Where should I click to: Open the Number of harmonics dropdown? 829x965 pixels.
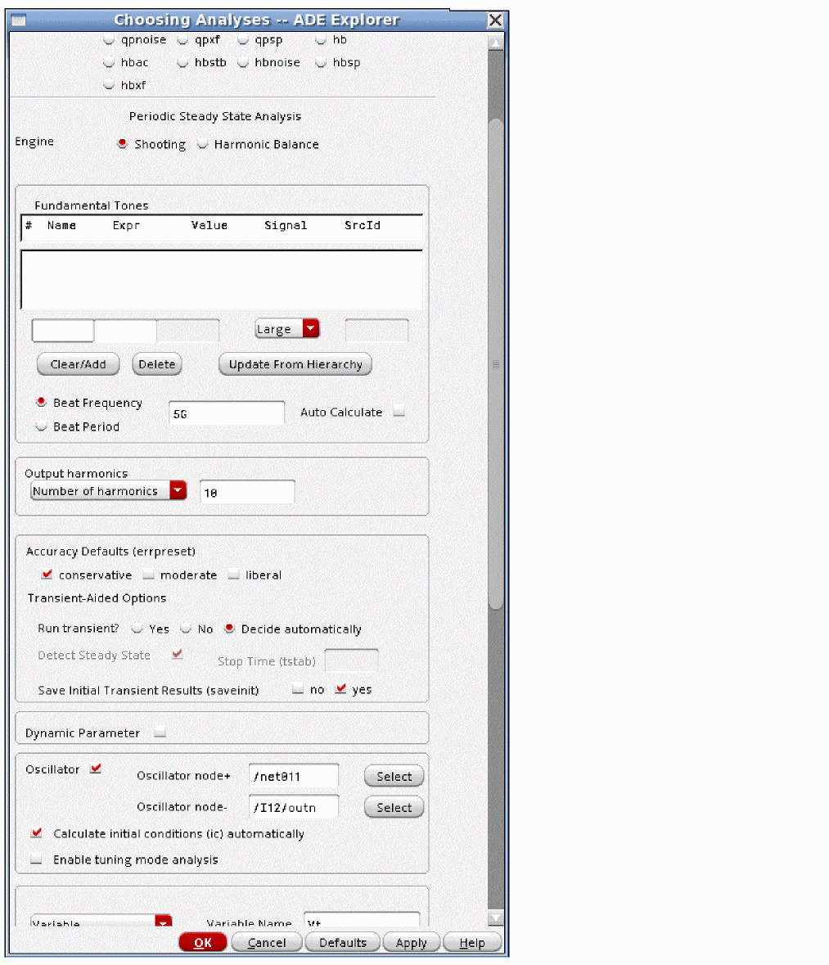pos(108,491)
